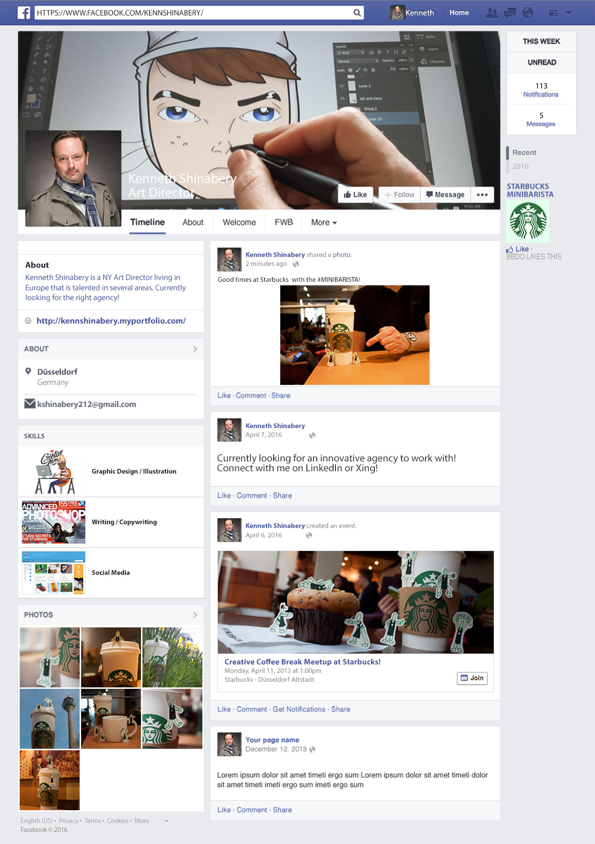Open friend requests icon in top bar
This screenshot has height=844, width=595.
pos(492,13)
